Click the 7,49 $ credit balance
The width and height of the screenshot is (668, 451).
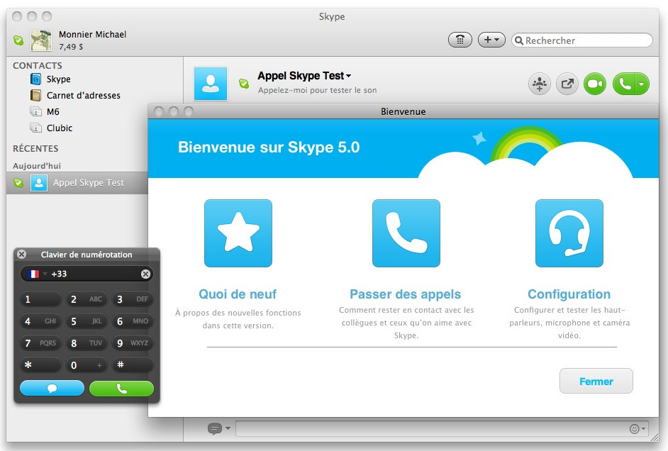71,47
